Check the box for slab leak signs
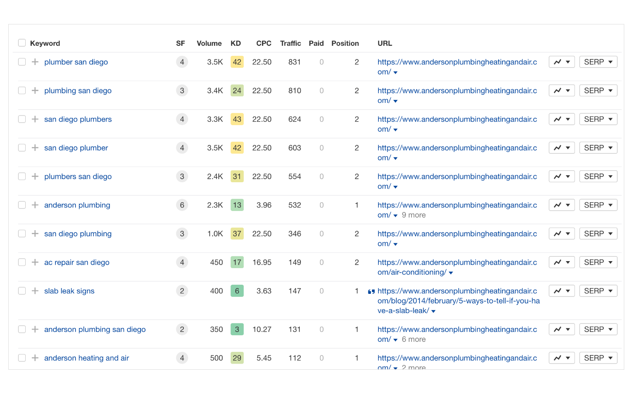The width and height of the screenshot is (633, 395). coord(22,291)
